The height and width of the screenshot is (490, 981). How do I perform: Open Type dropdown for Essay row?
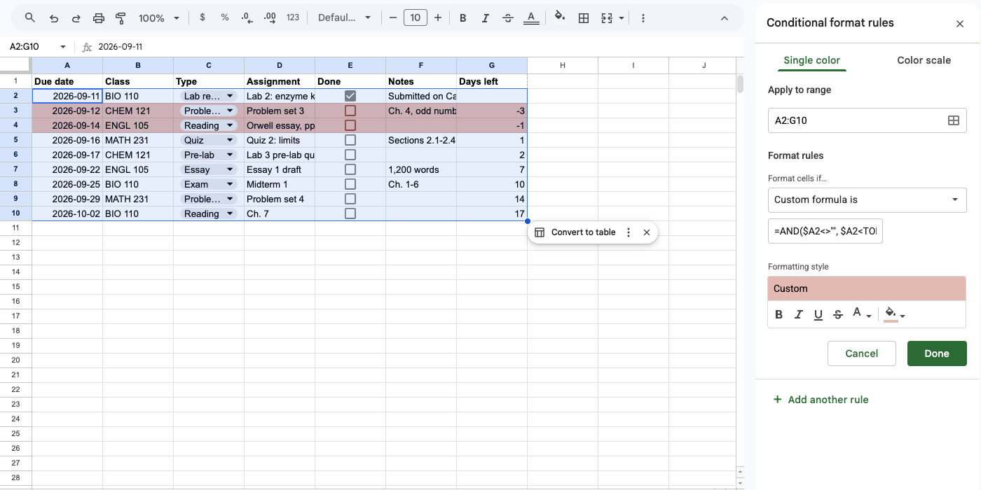point(231,169)
